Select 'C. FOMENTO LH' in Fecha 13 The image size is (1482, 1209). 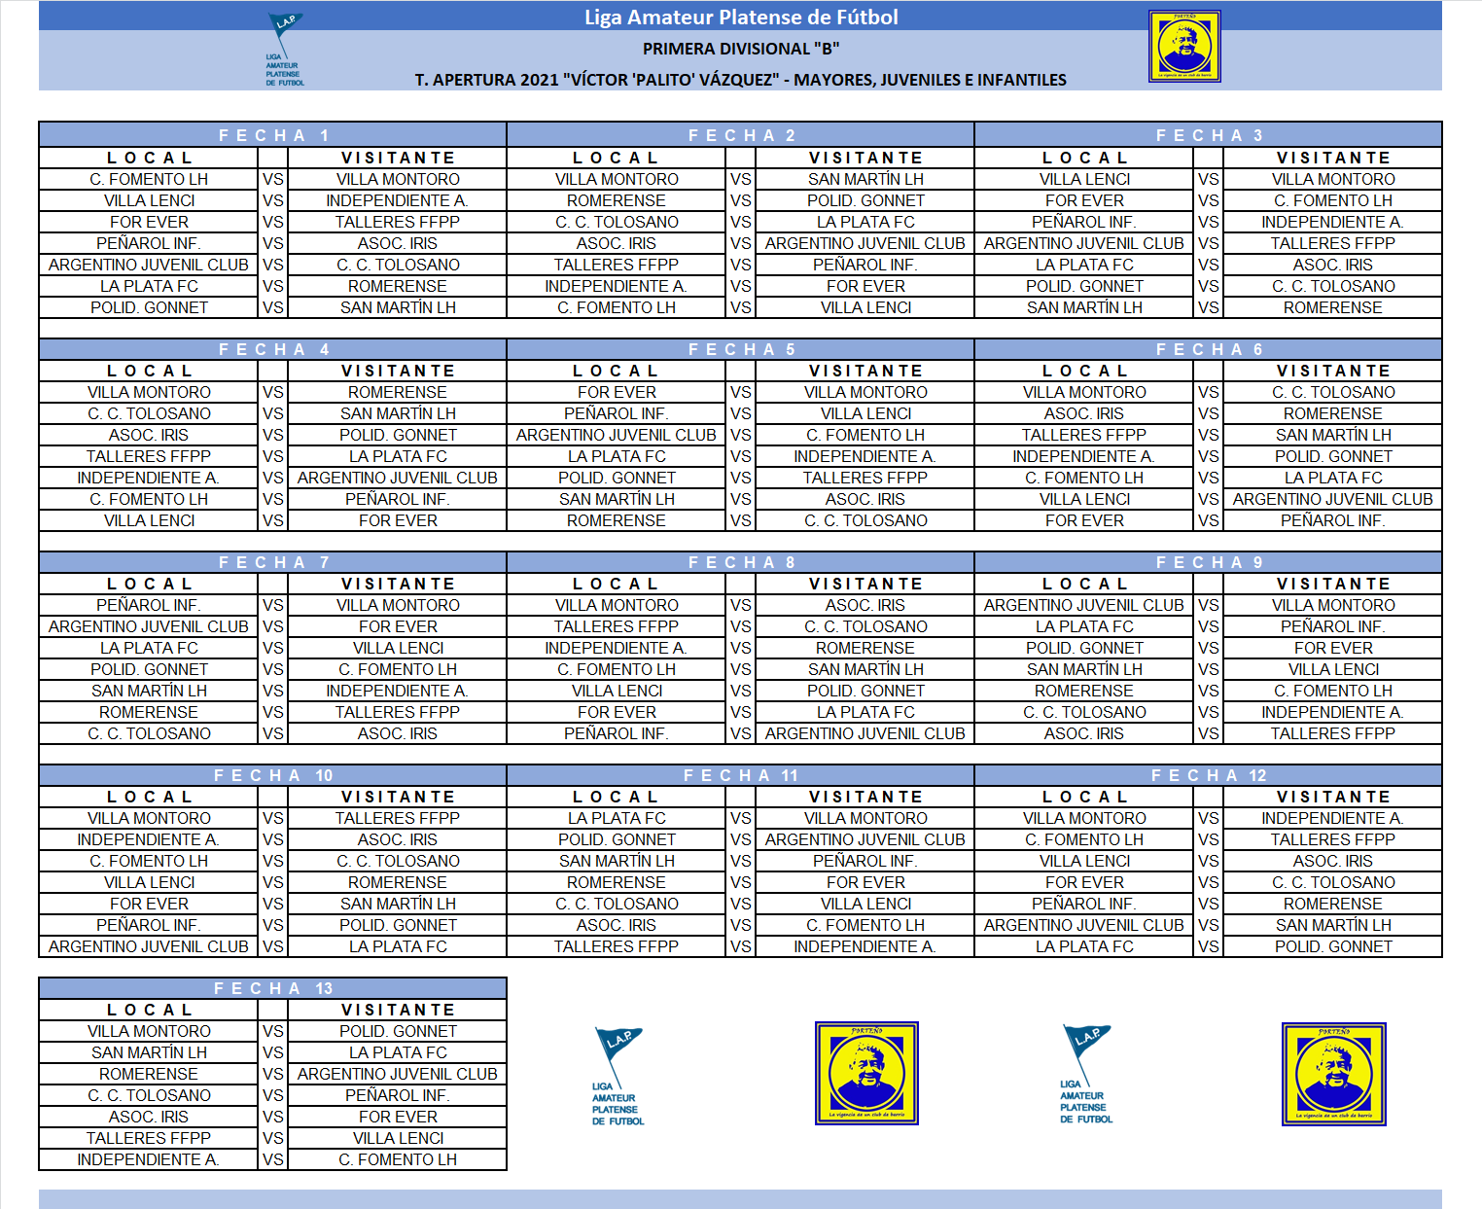click(398, 1159)
